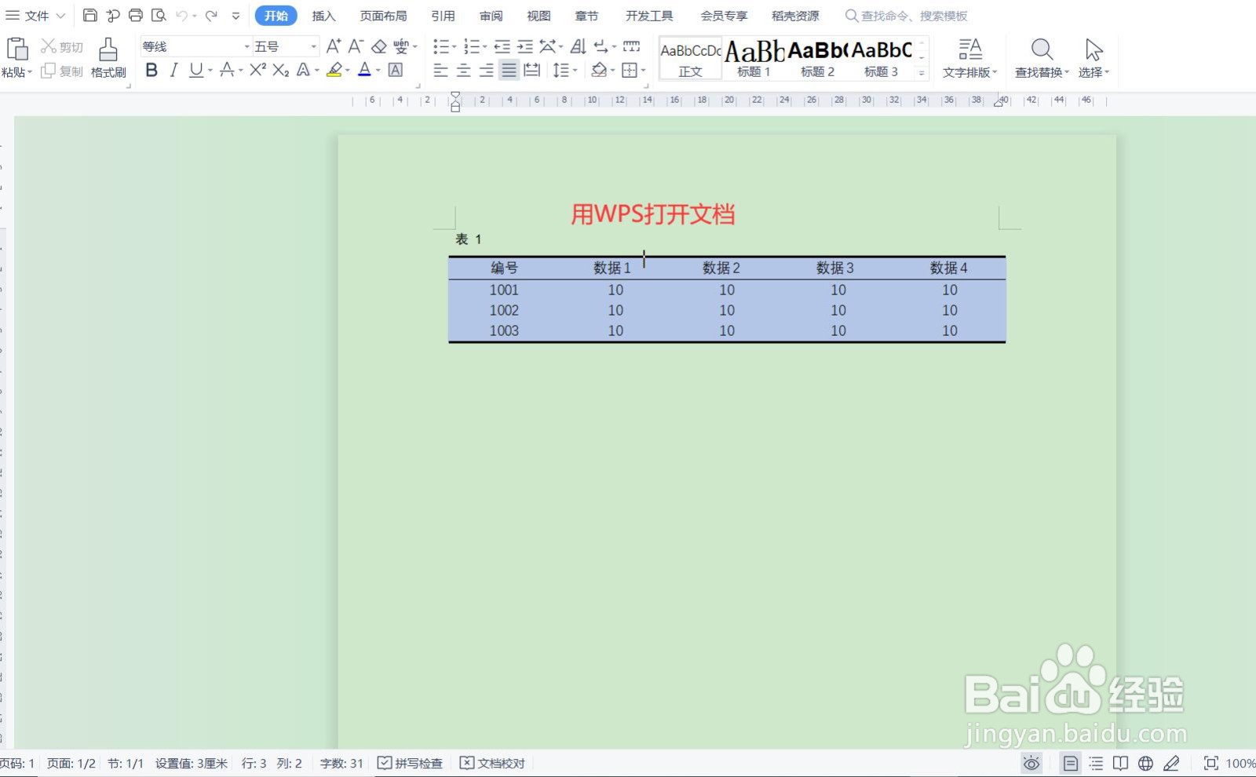Image resolution: width=1256 pixels, height=777 pixels.
Task: Toggle page layout view in status bar
Action: tap(1070, 763)
